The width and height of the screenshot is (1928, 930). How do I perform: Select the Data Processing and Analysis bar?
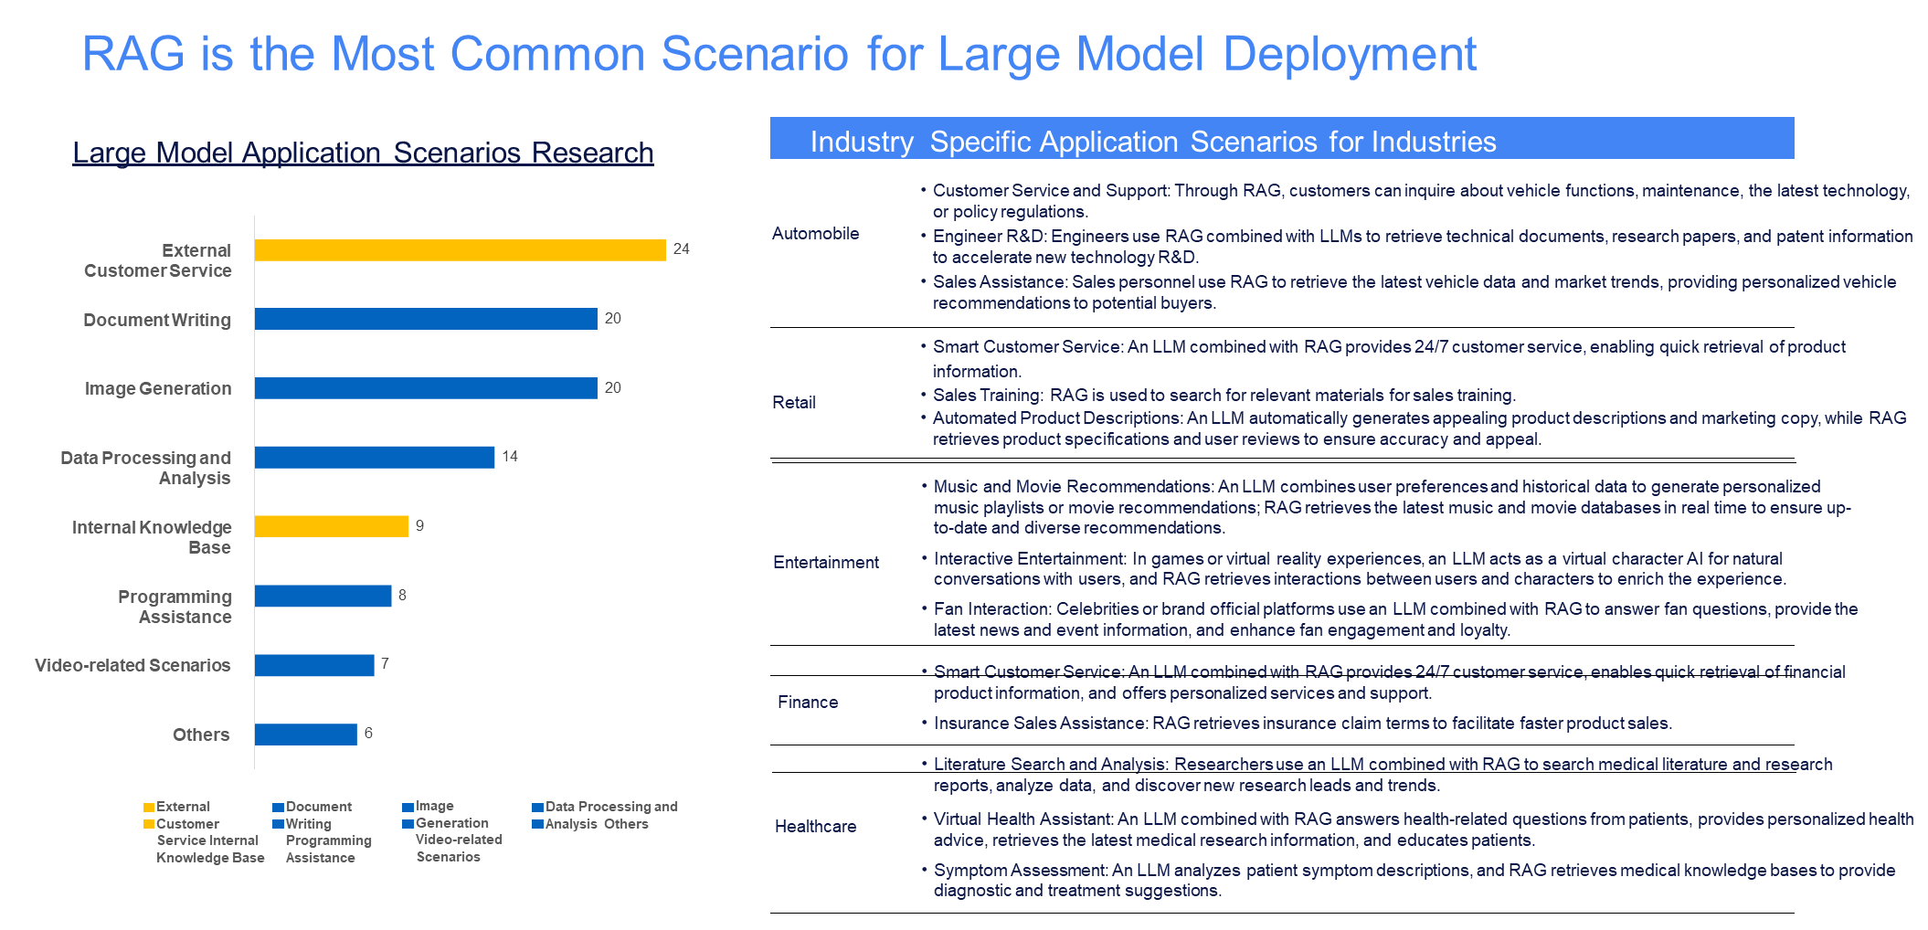tap(375, 458)
